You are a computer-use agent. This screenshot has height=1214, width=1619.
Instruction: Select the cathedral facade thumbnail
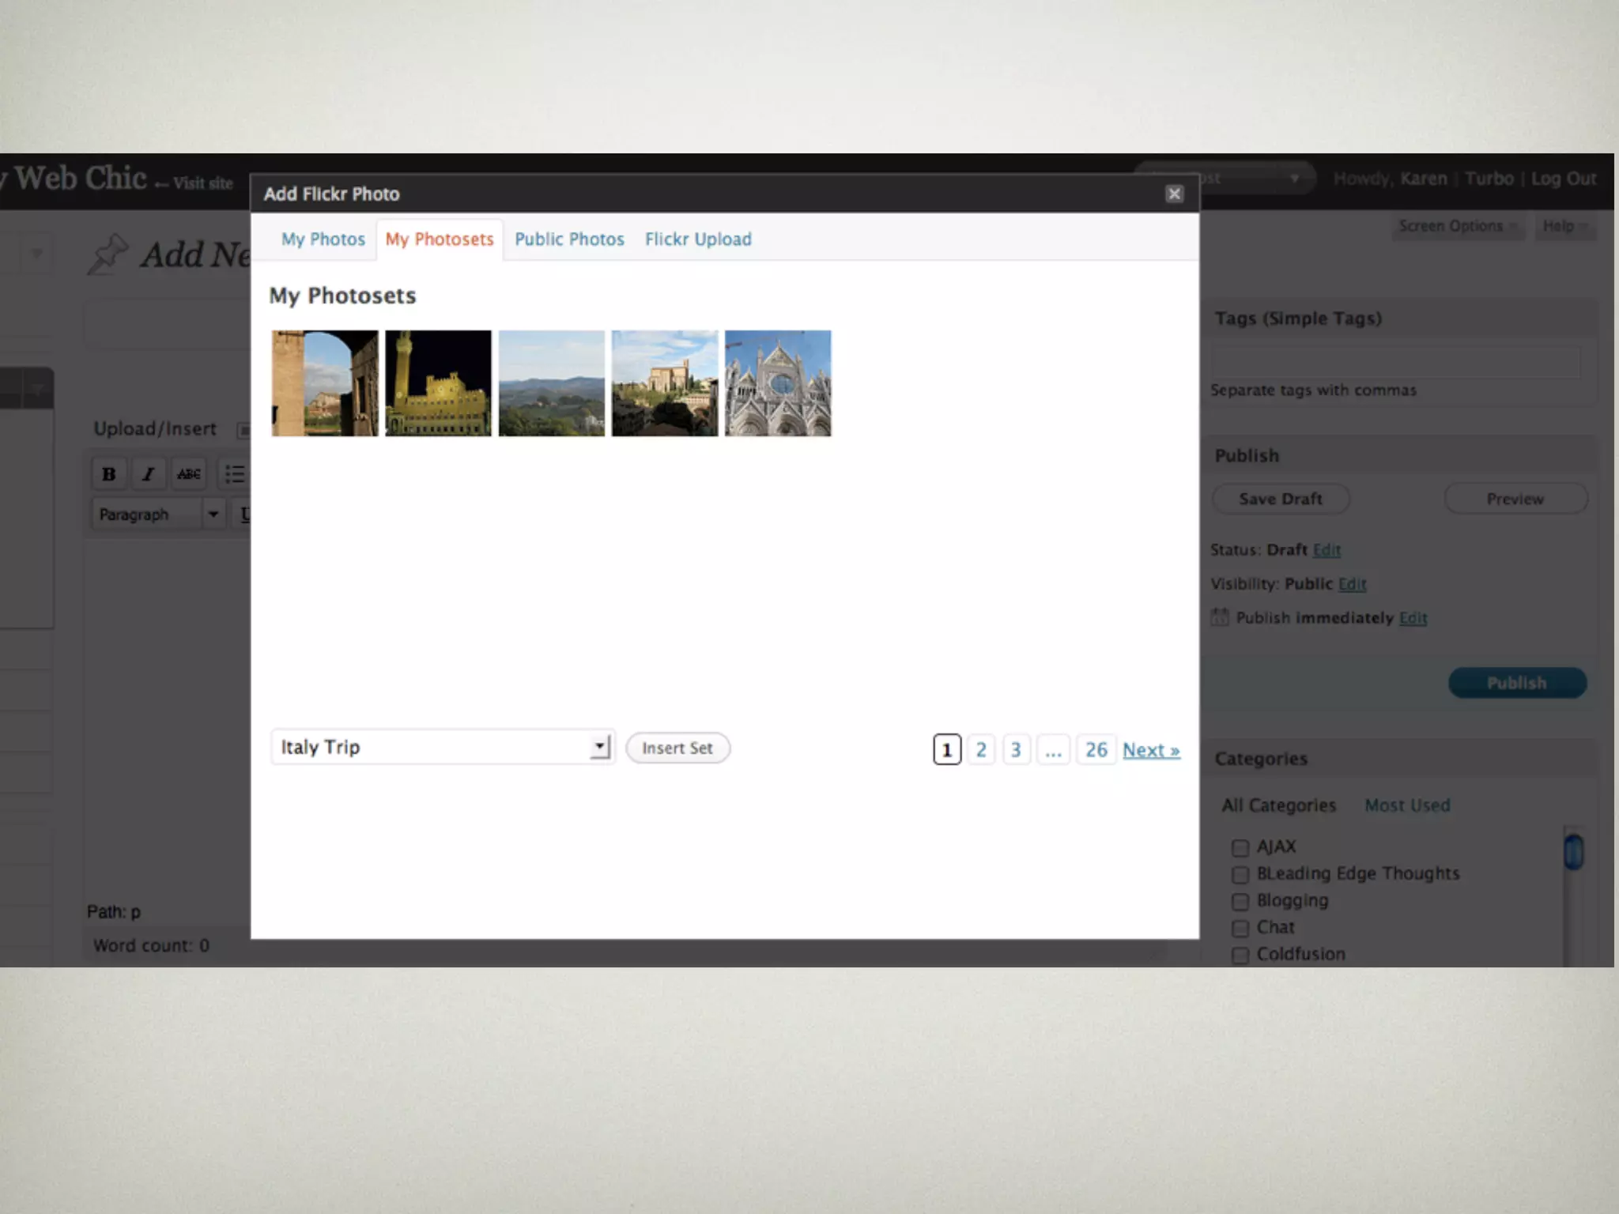[778, 383]
